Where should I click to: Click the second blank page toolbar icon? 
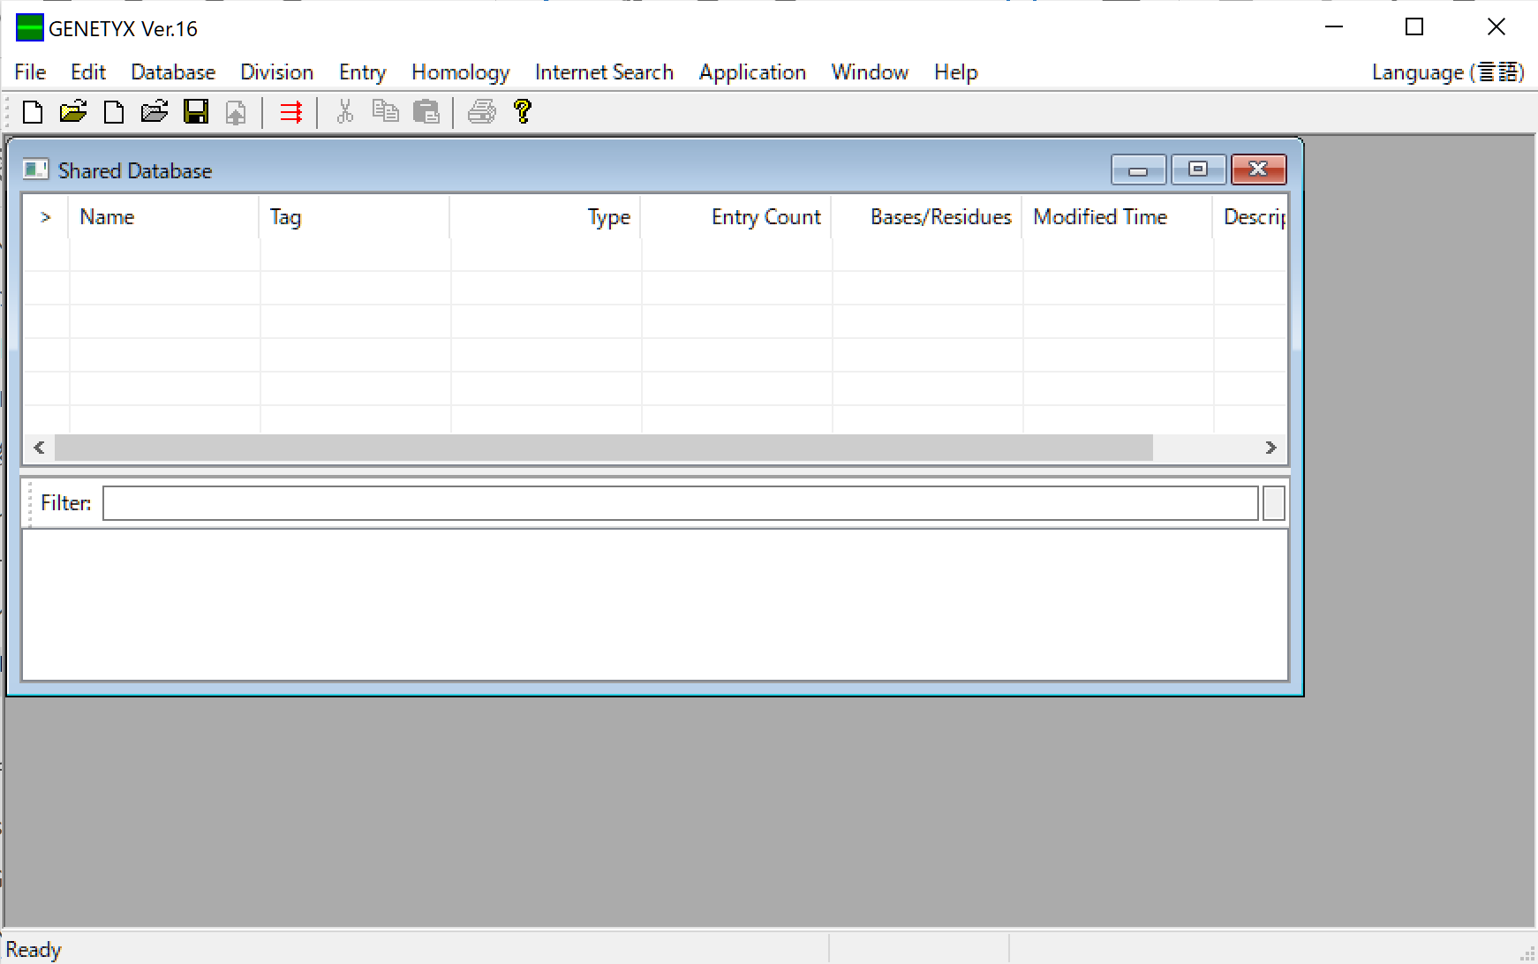coord(114,112)
